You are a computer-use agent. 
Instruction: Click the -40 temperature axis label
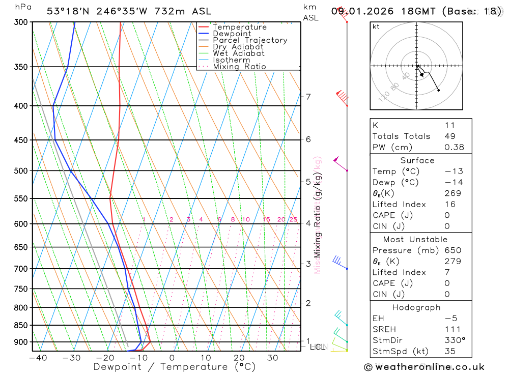pyautogui.click(x=38, y=358)
